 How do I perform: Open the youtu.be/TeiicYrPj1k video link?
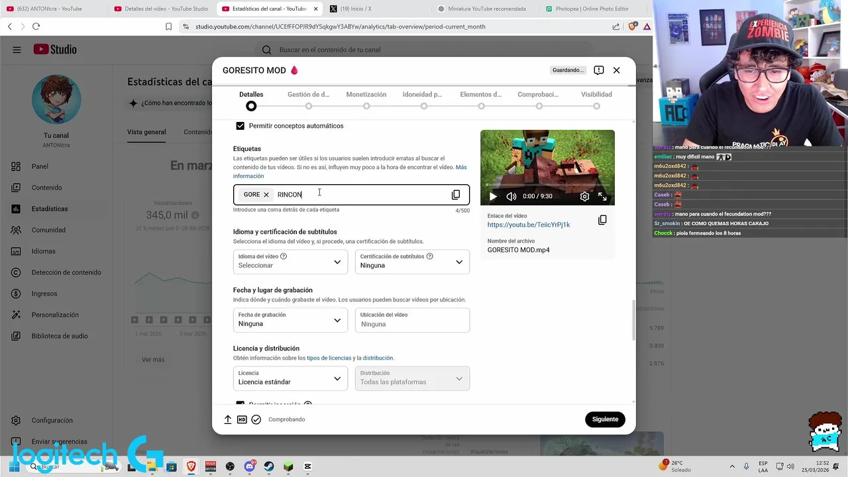click(x=529, y=225)
